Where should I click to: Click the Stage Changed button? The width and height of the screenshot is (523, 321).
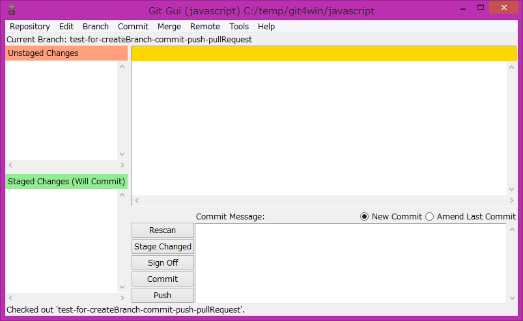(x=163, y=247)
